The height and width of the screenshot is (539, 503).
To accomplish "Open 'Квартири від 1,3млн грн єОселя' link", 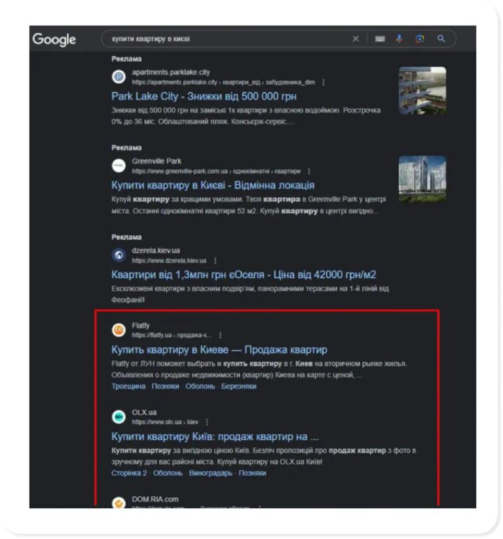I will coord(244,275).
